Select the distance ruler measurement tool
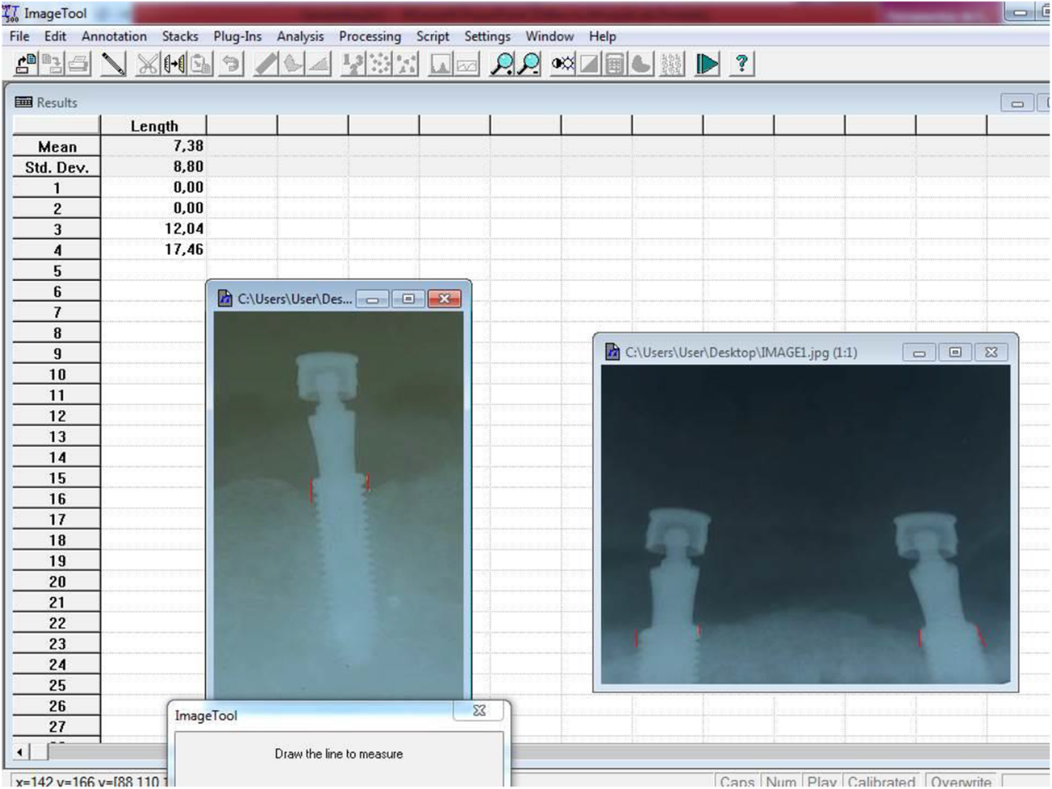The width and height of the screenshot is (1052, 789). (x=266, y=65)
